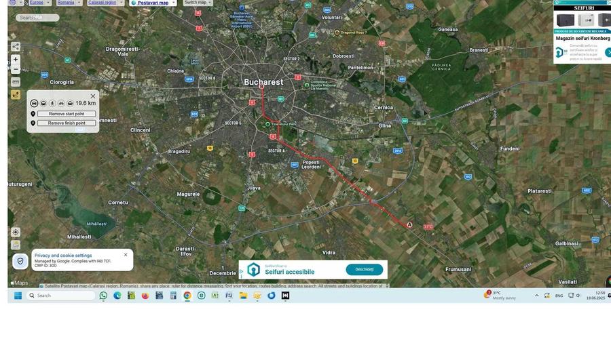Viewport: 611px width, 343px height.
Task: Expand the Postavari map dropdown arrow
Action: 174,3
